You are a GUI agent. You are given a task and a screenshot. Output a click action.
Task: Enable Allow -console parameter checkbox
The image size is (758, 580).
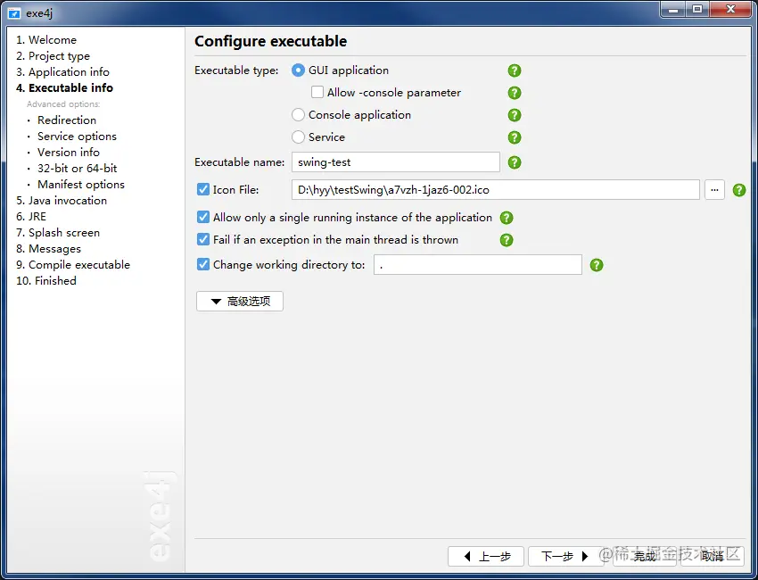(x=317, y=92)
